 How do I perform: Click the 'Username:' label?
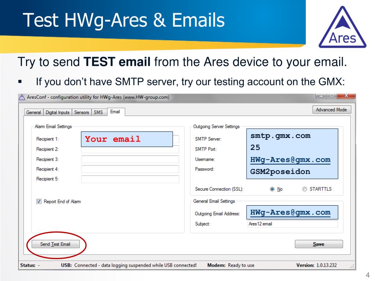(x=205, y=160)
